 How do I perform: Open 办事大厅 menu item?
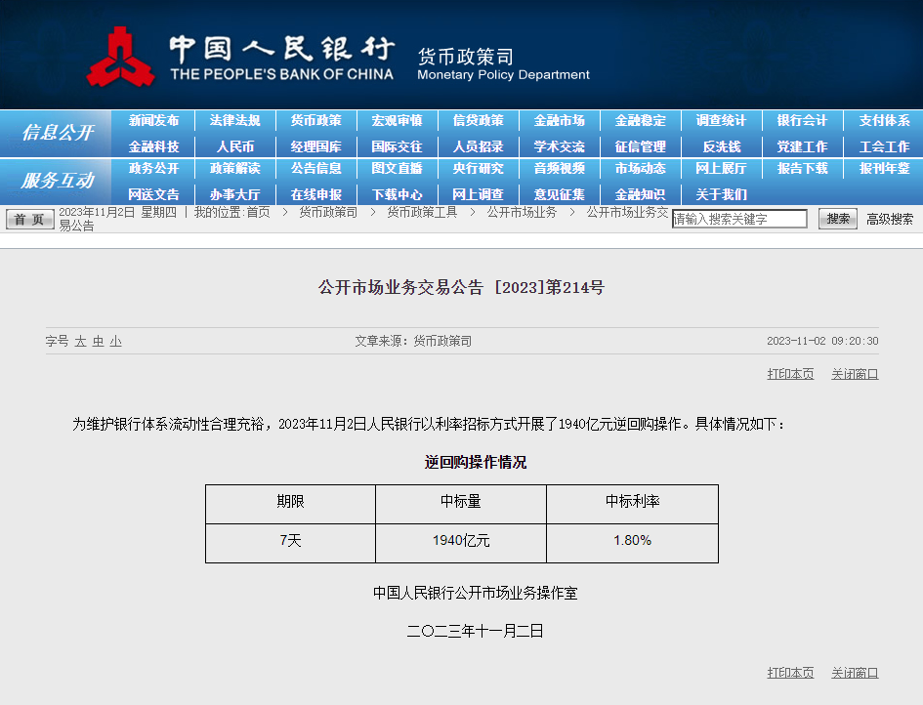(x=234, y=194)
